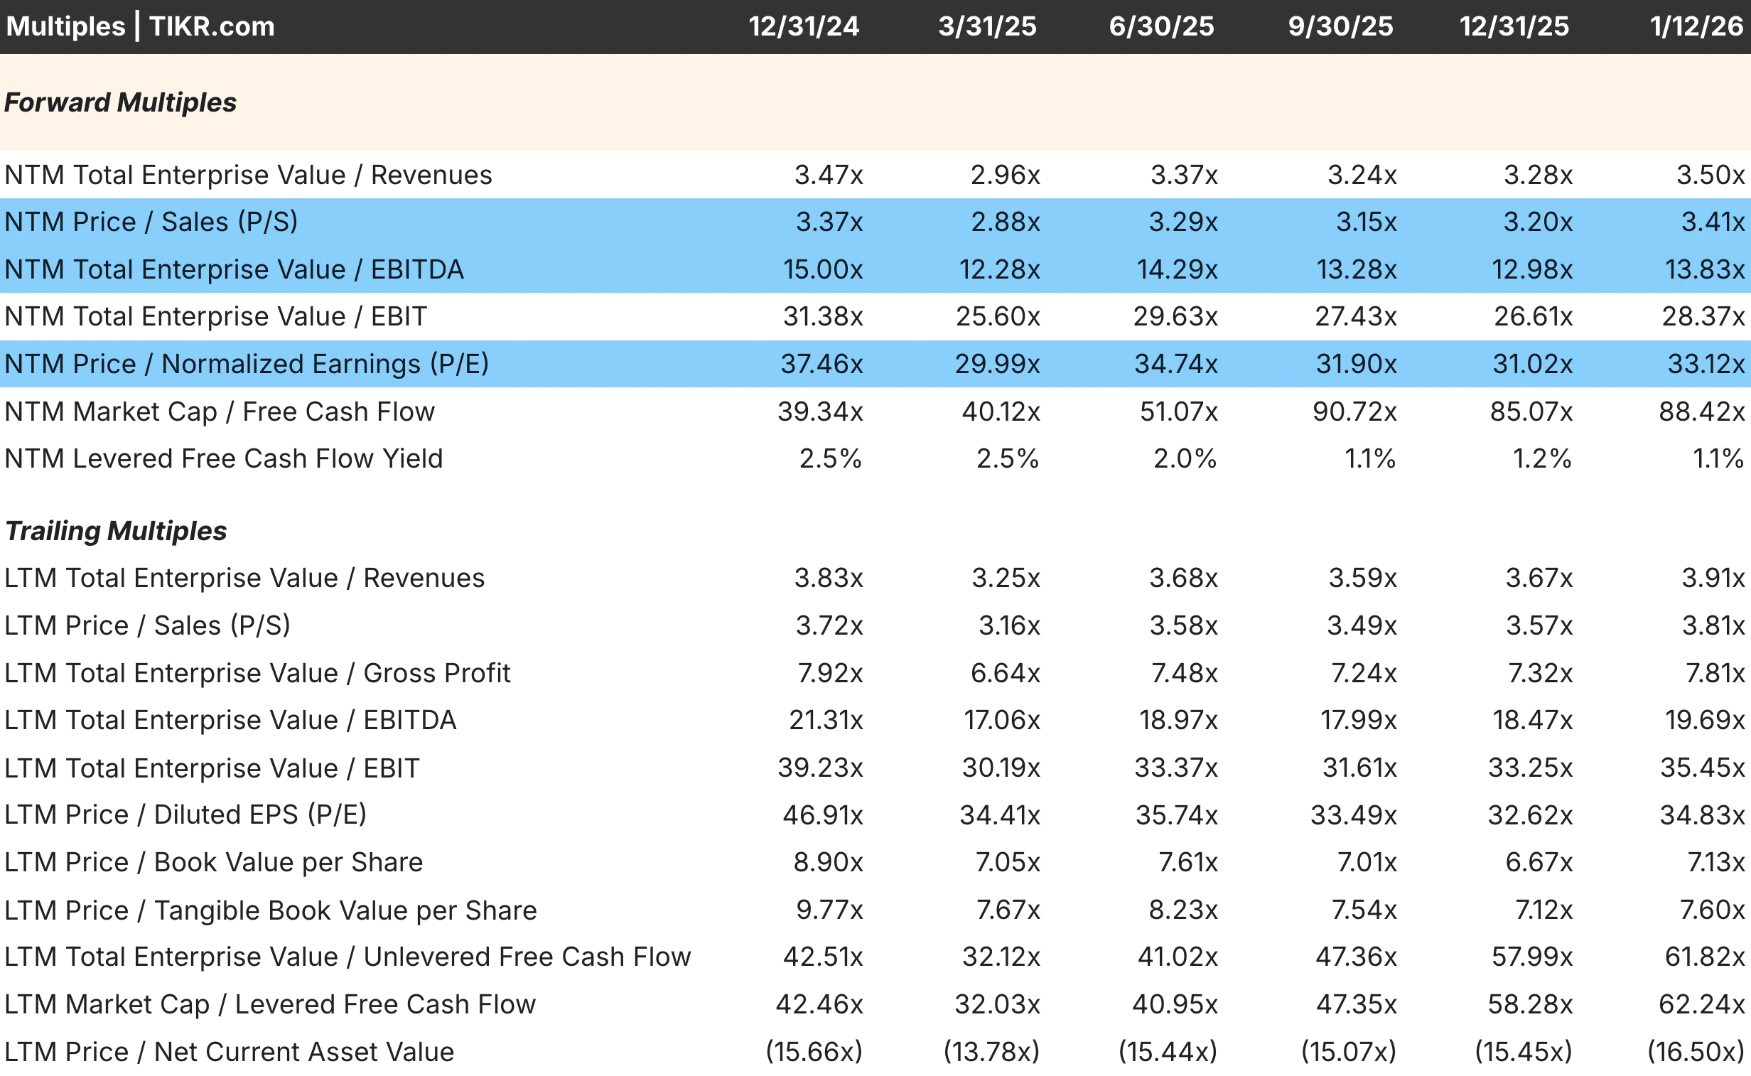Select the 9/30/25 column header
Image resolution: width=1751 pixels, height=1076 pixels.
[1340, 26]
